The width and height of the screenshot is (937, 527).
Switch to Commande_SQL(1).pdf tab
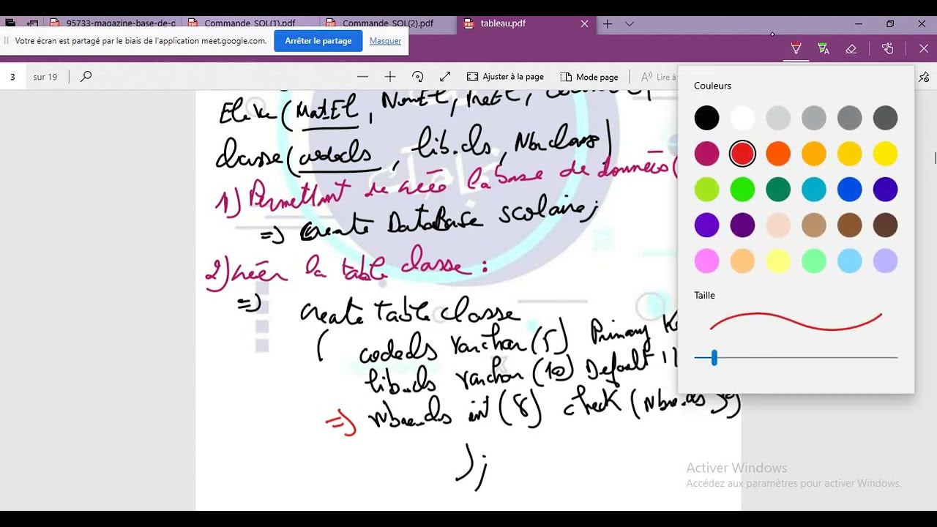pyautogui.click(x=250, y=23)
